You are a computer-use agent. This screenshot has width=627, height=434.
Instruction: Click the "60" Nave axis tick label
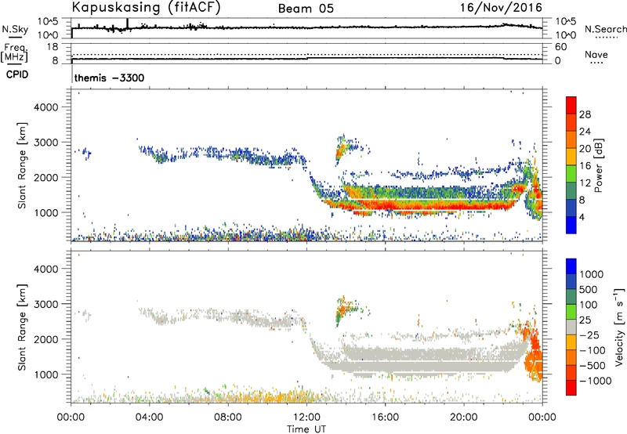561,47
